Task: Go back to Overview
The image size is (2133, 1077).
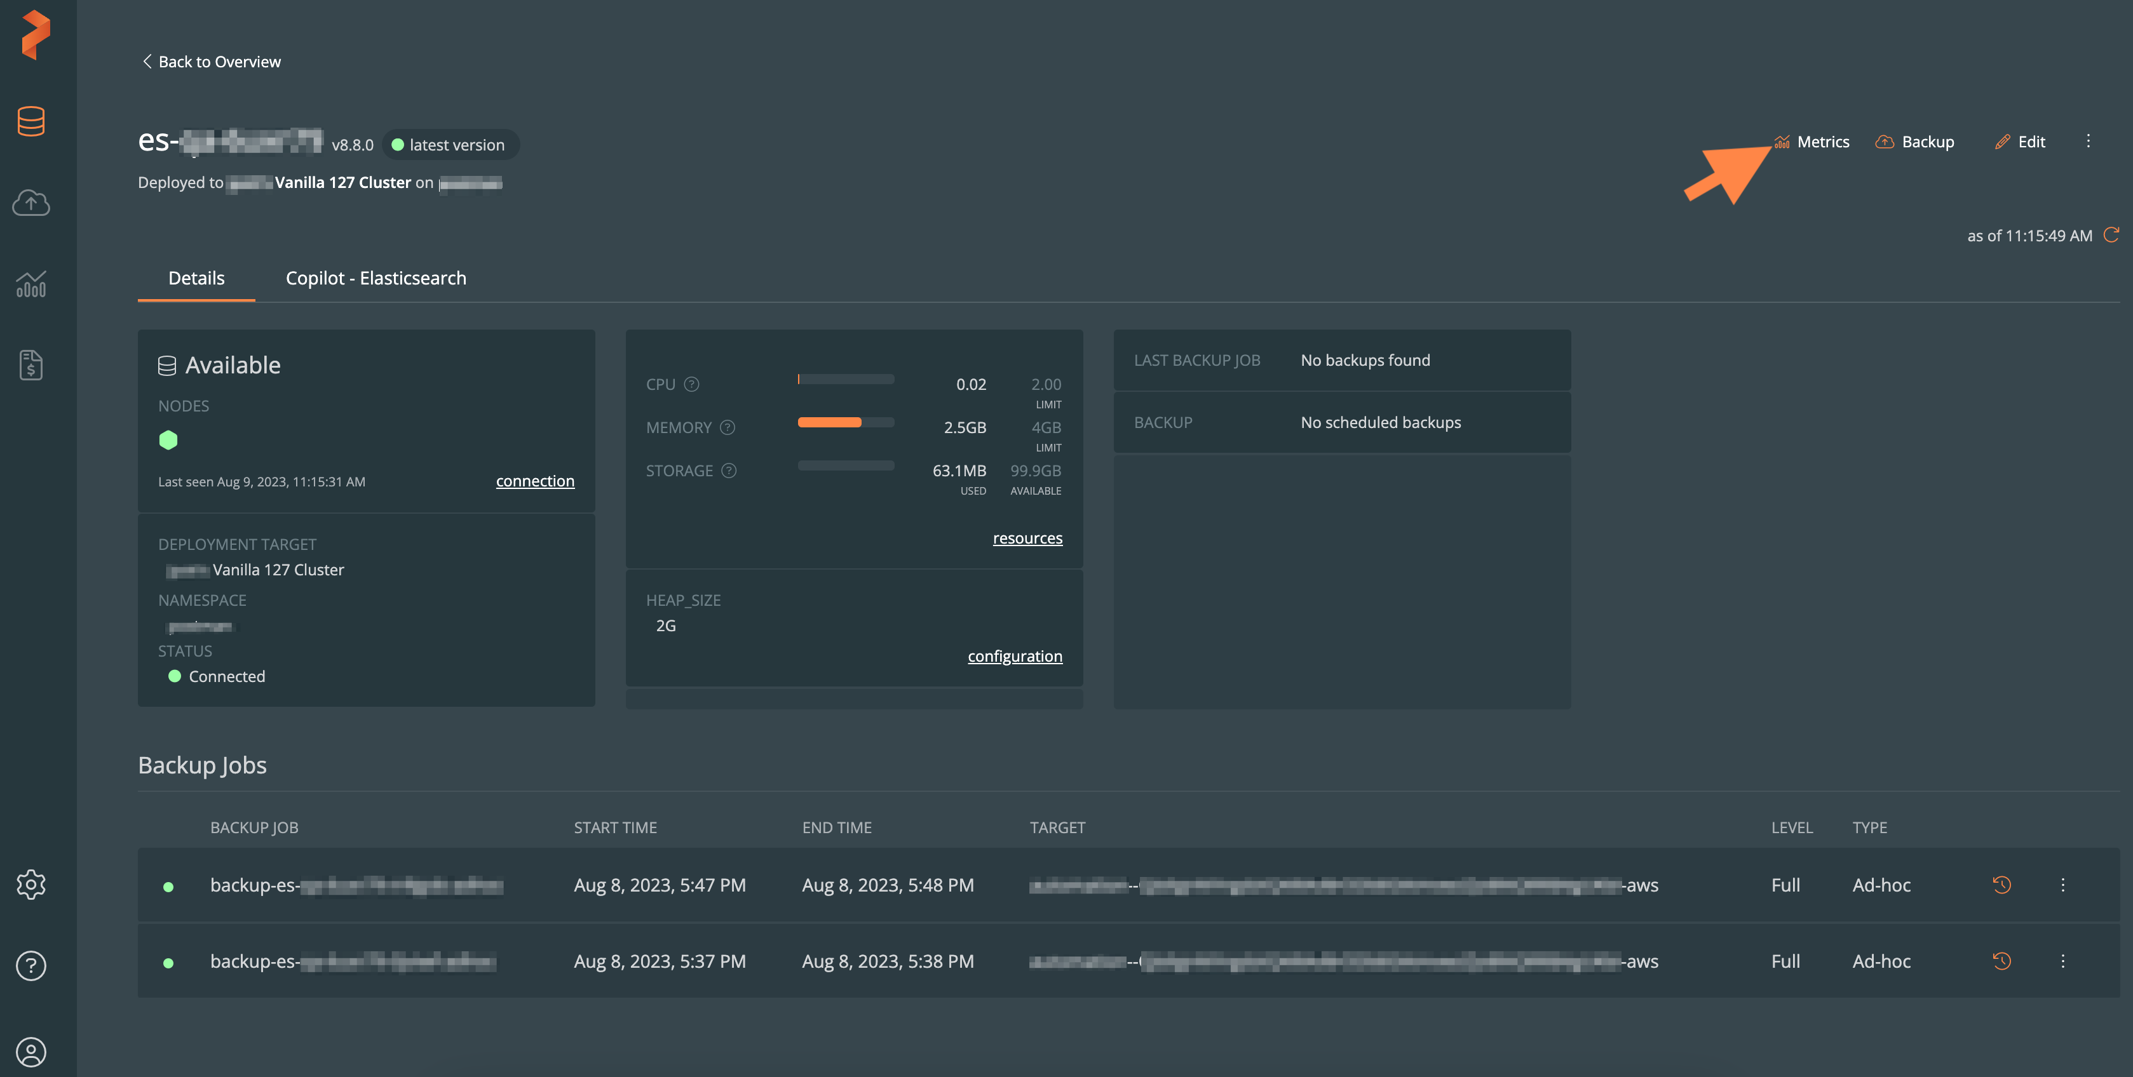Action: pyautogui.click(x=212, y=61)
